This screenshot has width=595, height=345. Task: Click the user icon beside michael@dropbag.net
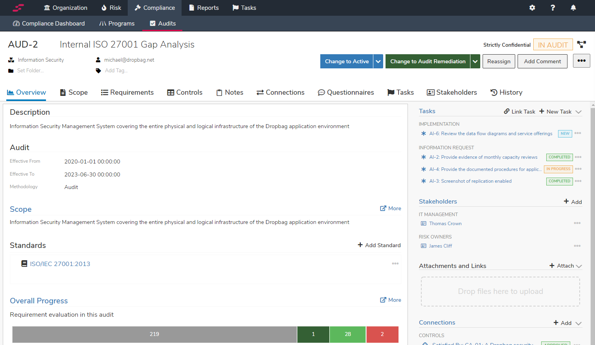[98, 60]
